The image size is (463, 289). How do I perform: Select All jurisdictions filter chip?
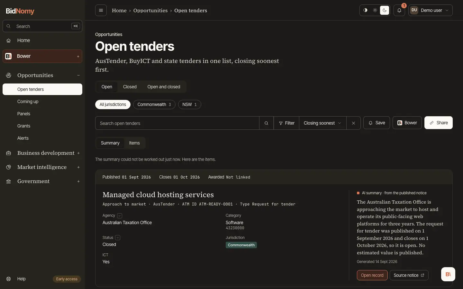[113, 104]
